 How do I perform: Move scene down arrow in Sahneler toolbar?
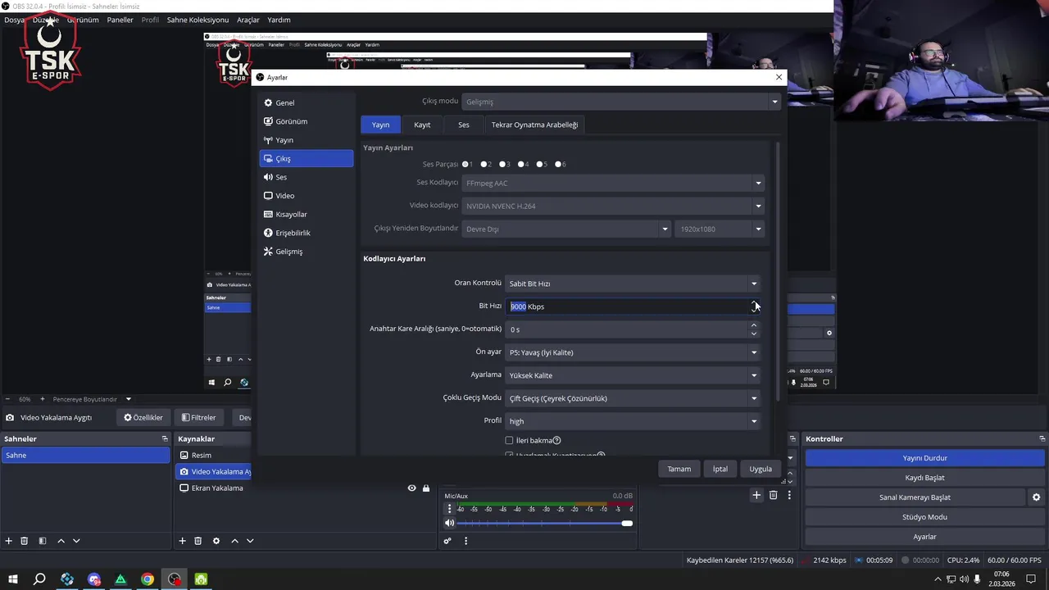coord(76,541)
